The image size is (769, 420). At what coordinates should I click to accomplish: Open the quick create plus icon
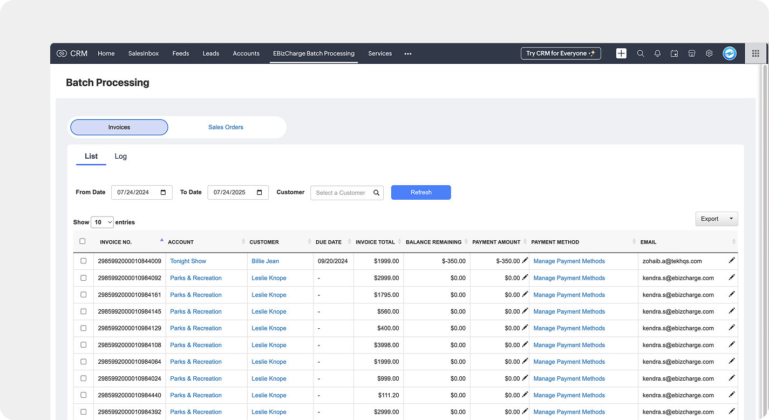pyautogui.click(x=622, y=53)
